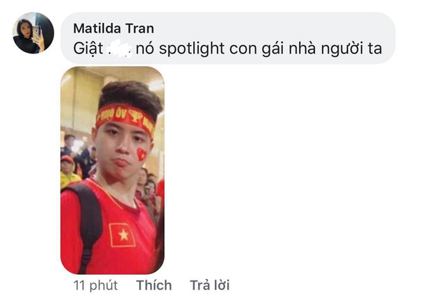Click the Matilda Tran name link

(x=113, y=29)
